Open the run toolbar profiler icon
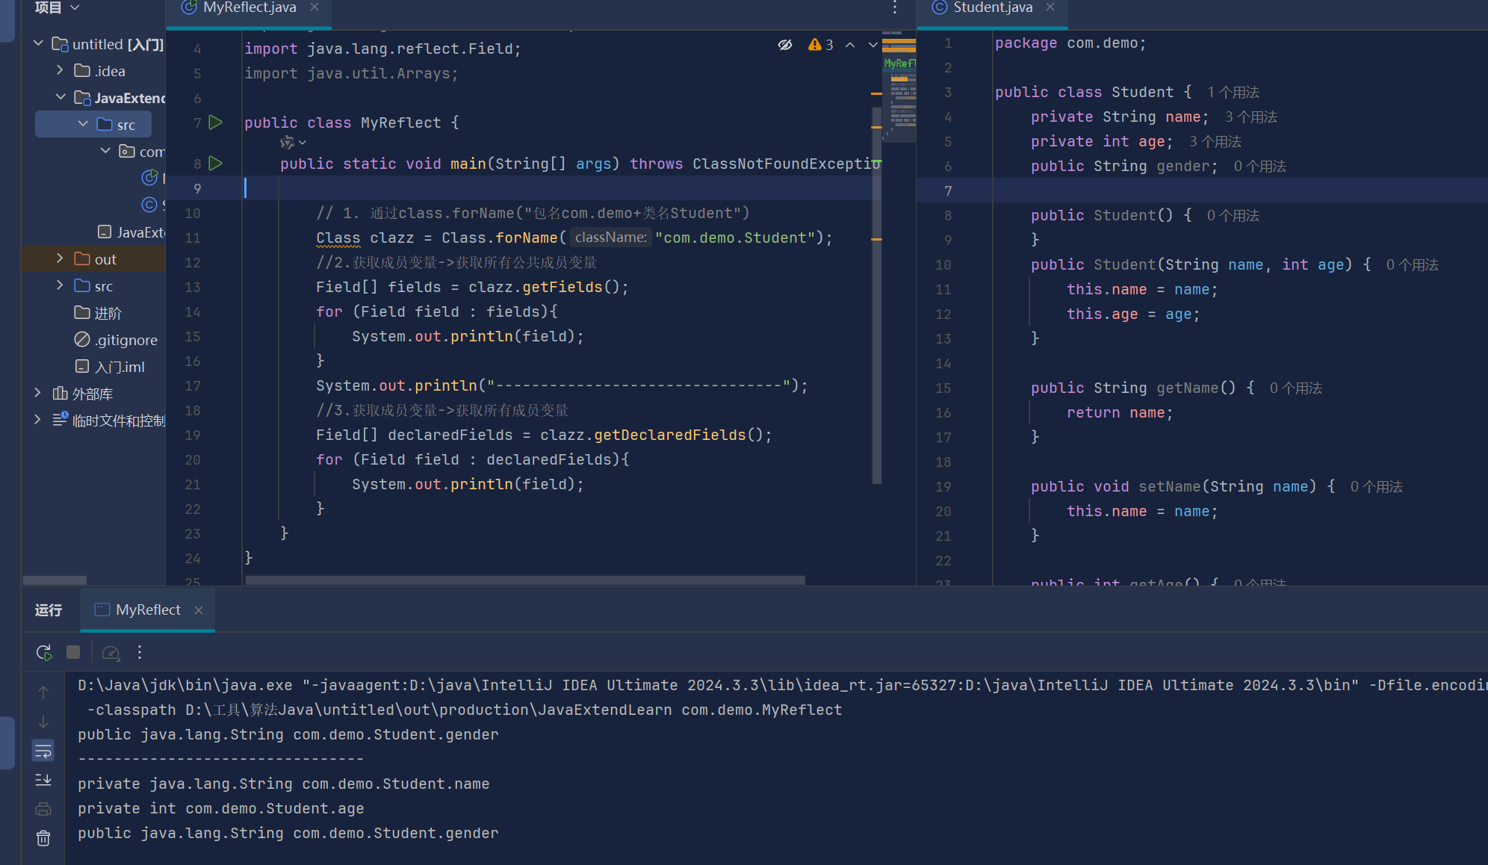The height and width of the screenshot is (865, 1488). coord(111,652)
